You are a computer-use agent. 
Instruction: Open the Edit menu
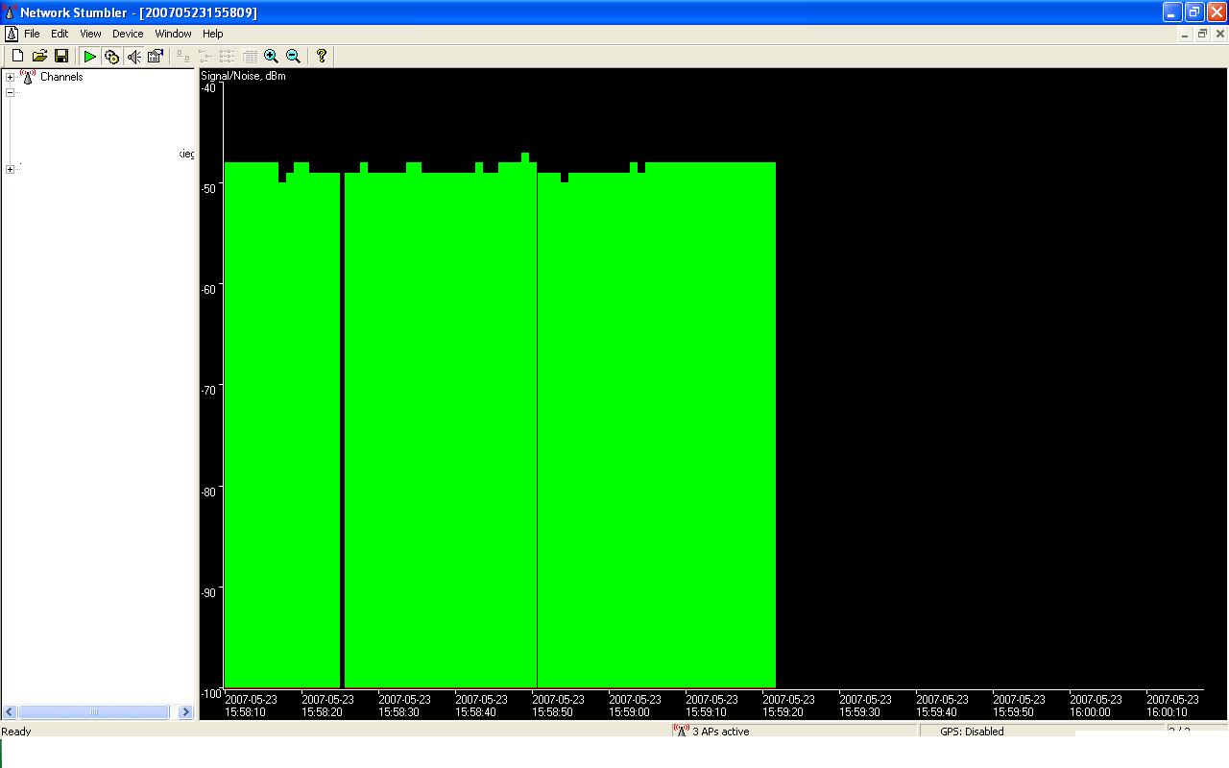coord(60,34)
